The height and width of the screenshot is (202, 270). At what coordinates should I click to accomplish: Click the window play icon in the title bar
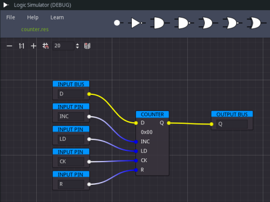click(x=6, y=5)
